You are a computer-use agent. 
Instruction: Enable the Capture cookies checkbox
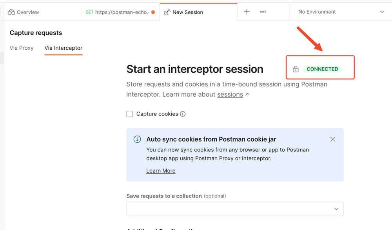pyautogui.click(x=129, y=114)
